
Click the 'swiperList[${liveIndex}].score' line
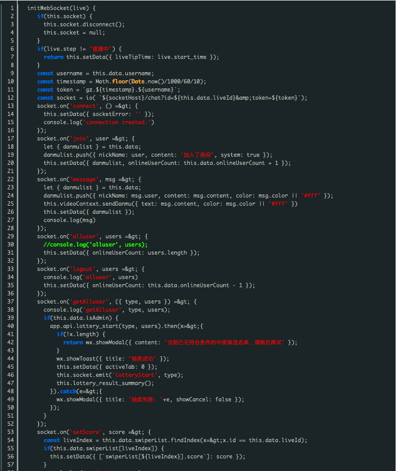148,457
